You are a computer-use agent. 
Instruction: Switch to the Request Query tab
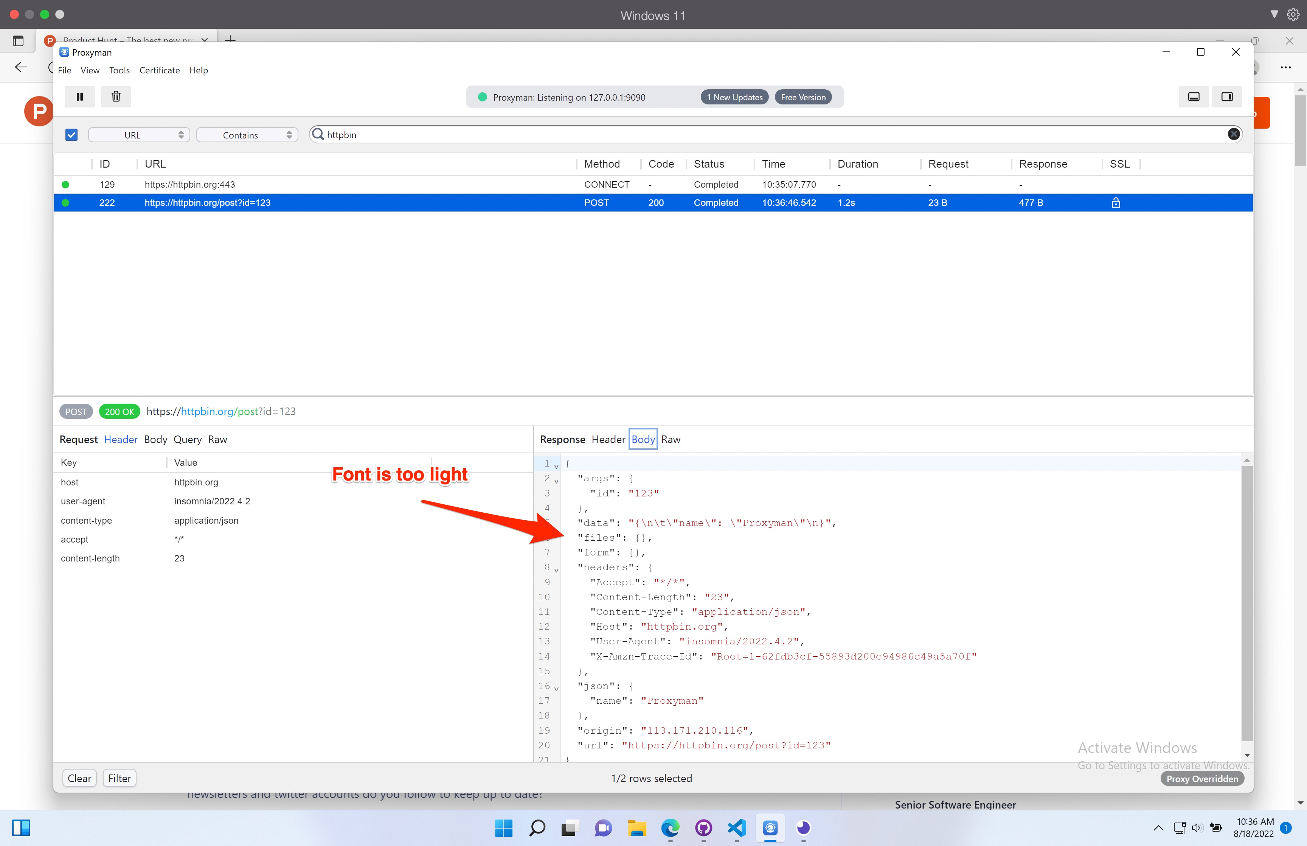point(187,439)
